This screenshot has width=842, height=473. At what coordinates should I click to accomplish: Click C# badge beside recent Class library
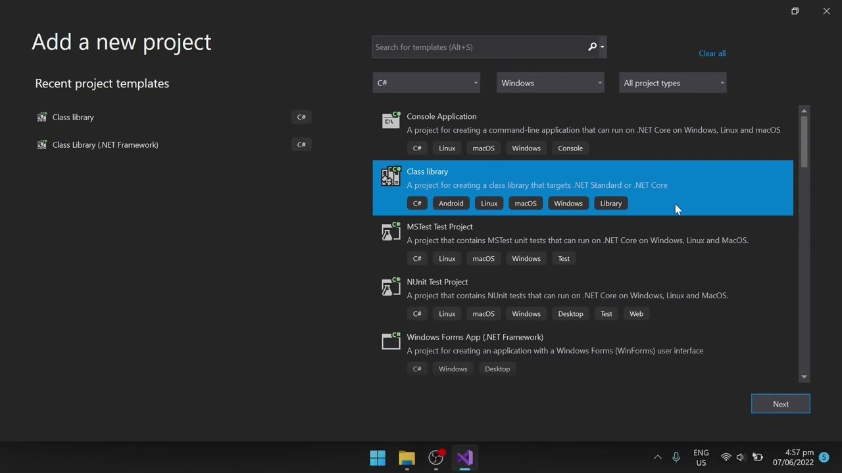tap(301, 117)
